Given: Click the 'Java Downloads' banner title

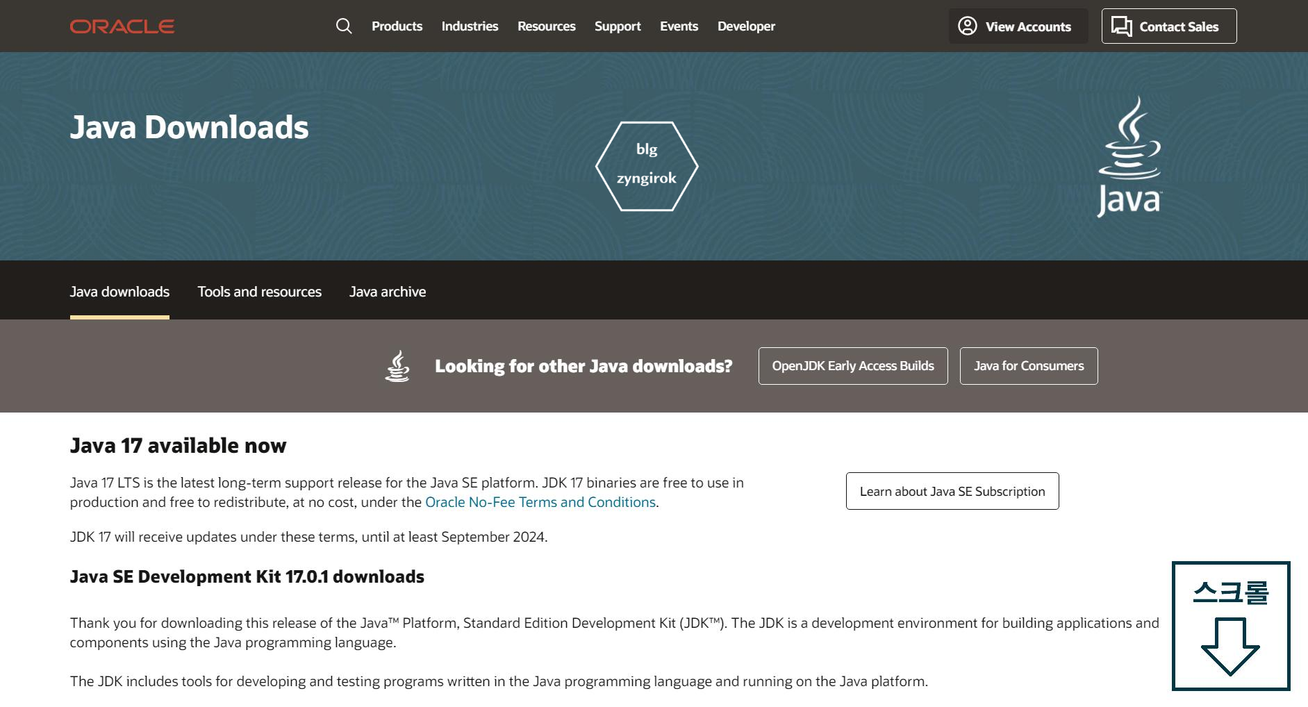Looking at the screenshot, I should click(189, 127).
